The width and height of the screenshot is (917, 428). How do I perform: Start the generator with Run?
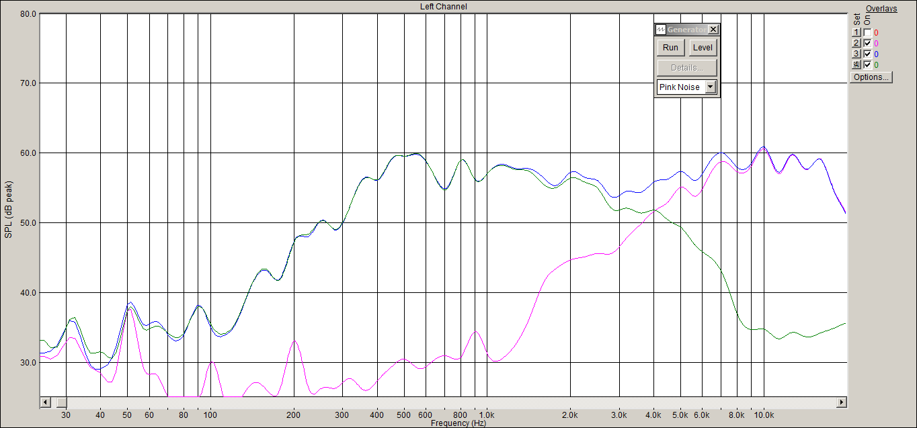[x=670, y=48]
